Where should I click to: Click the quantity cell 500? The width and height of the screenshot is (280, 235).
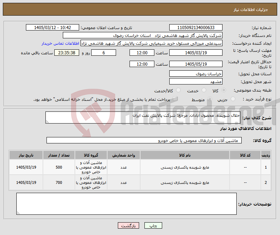pyautogui.click(x=59, y=167)
